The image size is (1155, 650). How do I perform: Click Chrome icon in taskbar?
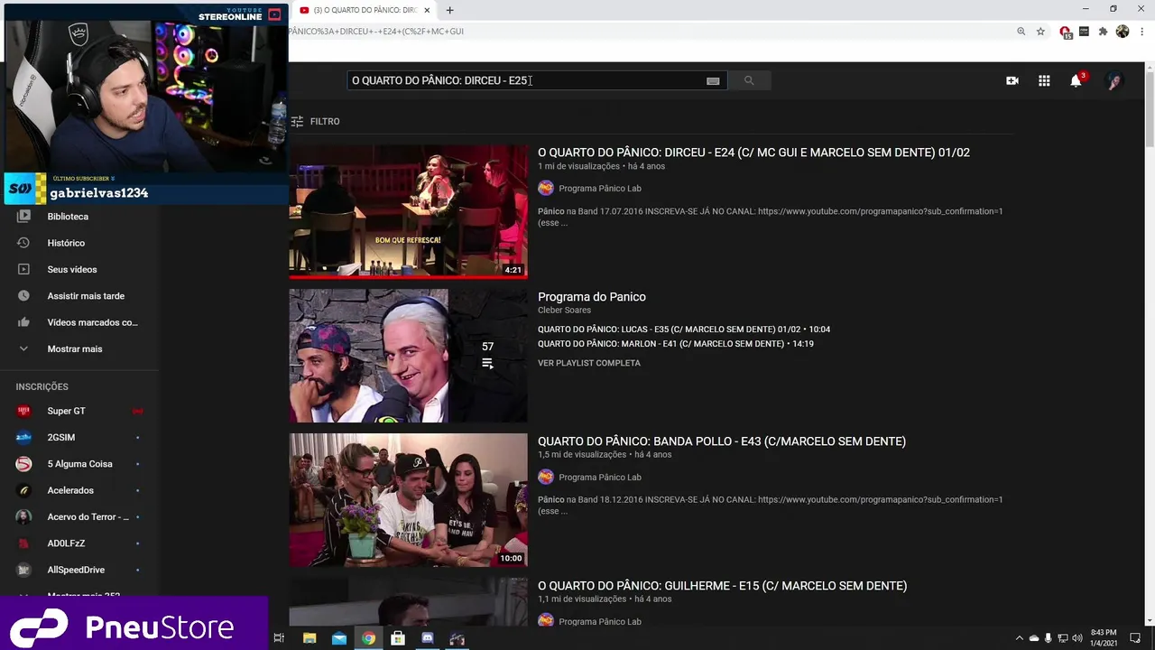(x=368, y=638)
